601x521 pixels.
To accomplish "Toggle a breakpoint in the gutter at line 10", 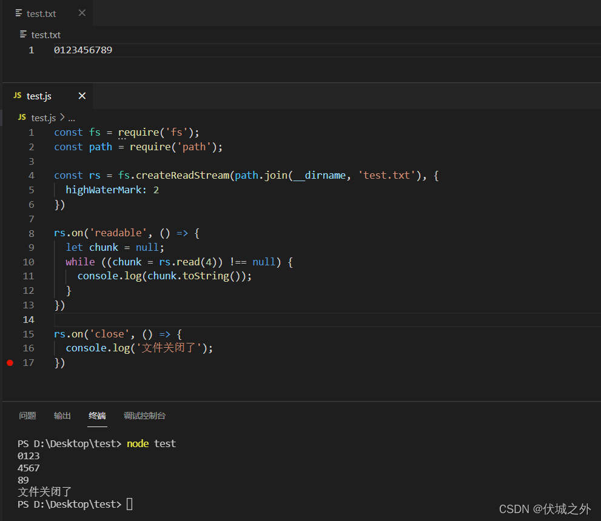I will (x=8, y=261).
